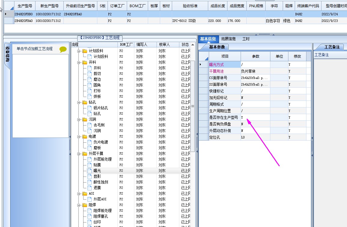Click the document icon beside 圆角
Screen dimensions: 347x227
coord(90,85)
